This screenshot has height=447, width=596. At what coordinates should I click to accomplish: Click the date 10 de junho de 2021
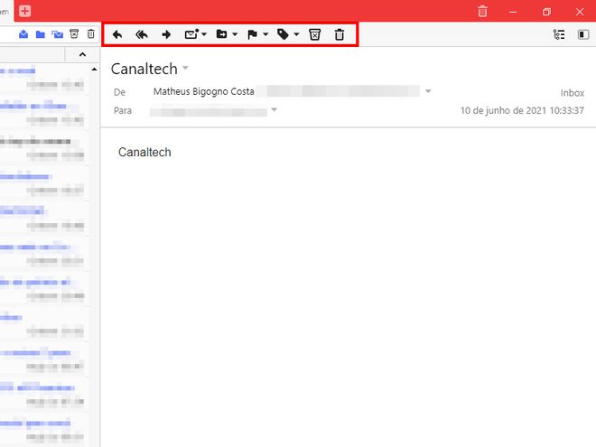click(503, 110)
